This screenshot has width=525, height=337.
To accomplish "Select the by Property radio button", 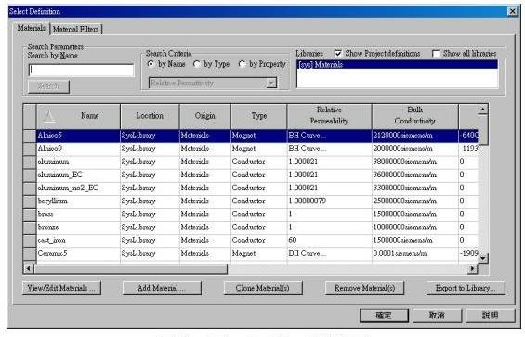I will click(243, 63).
